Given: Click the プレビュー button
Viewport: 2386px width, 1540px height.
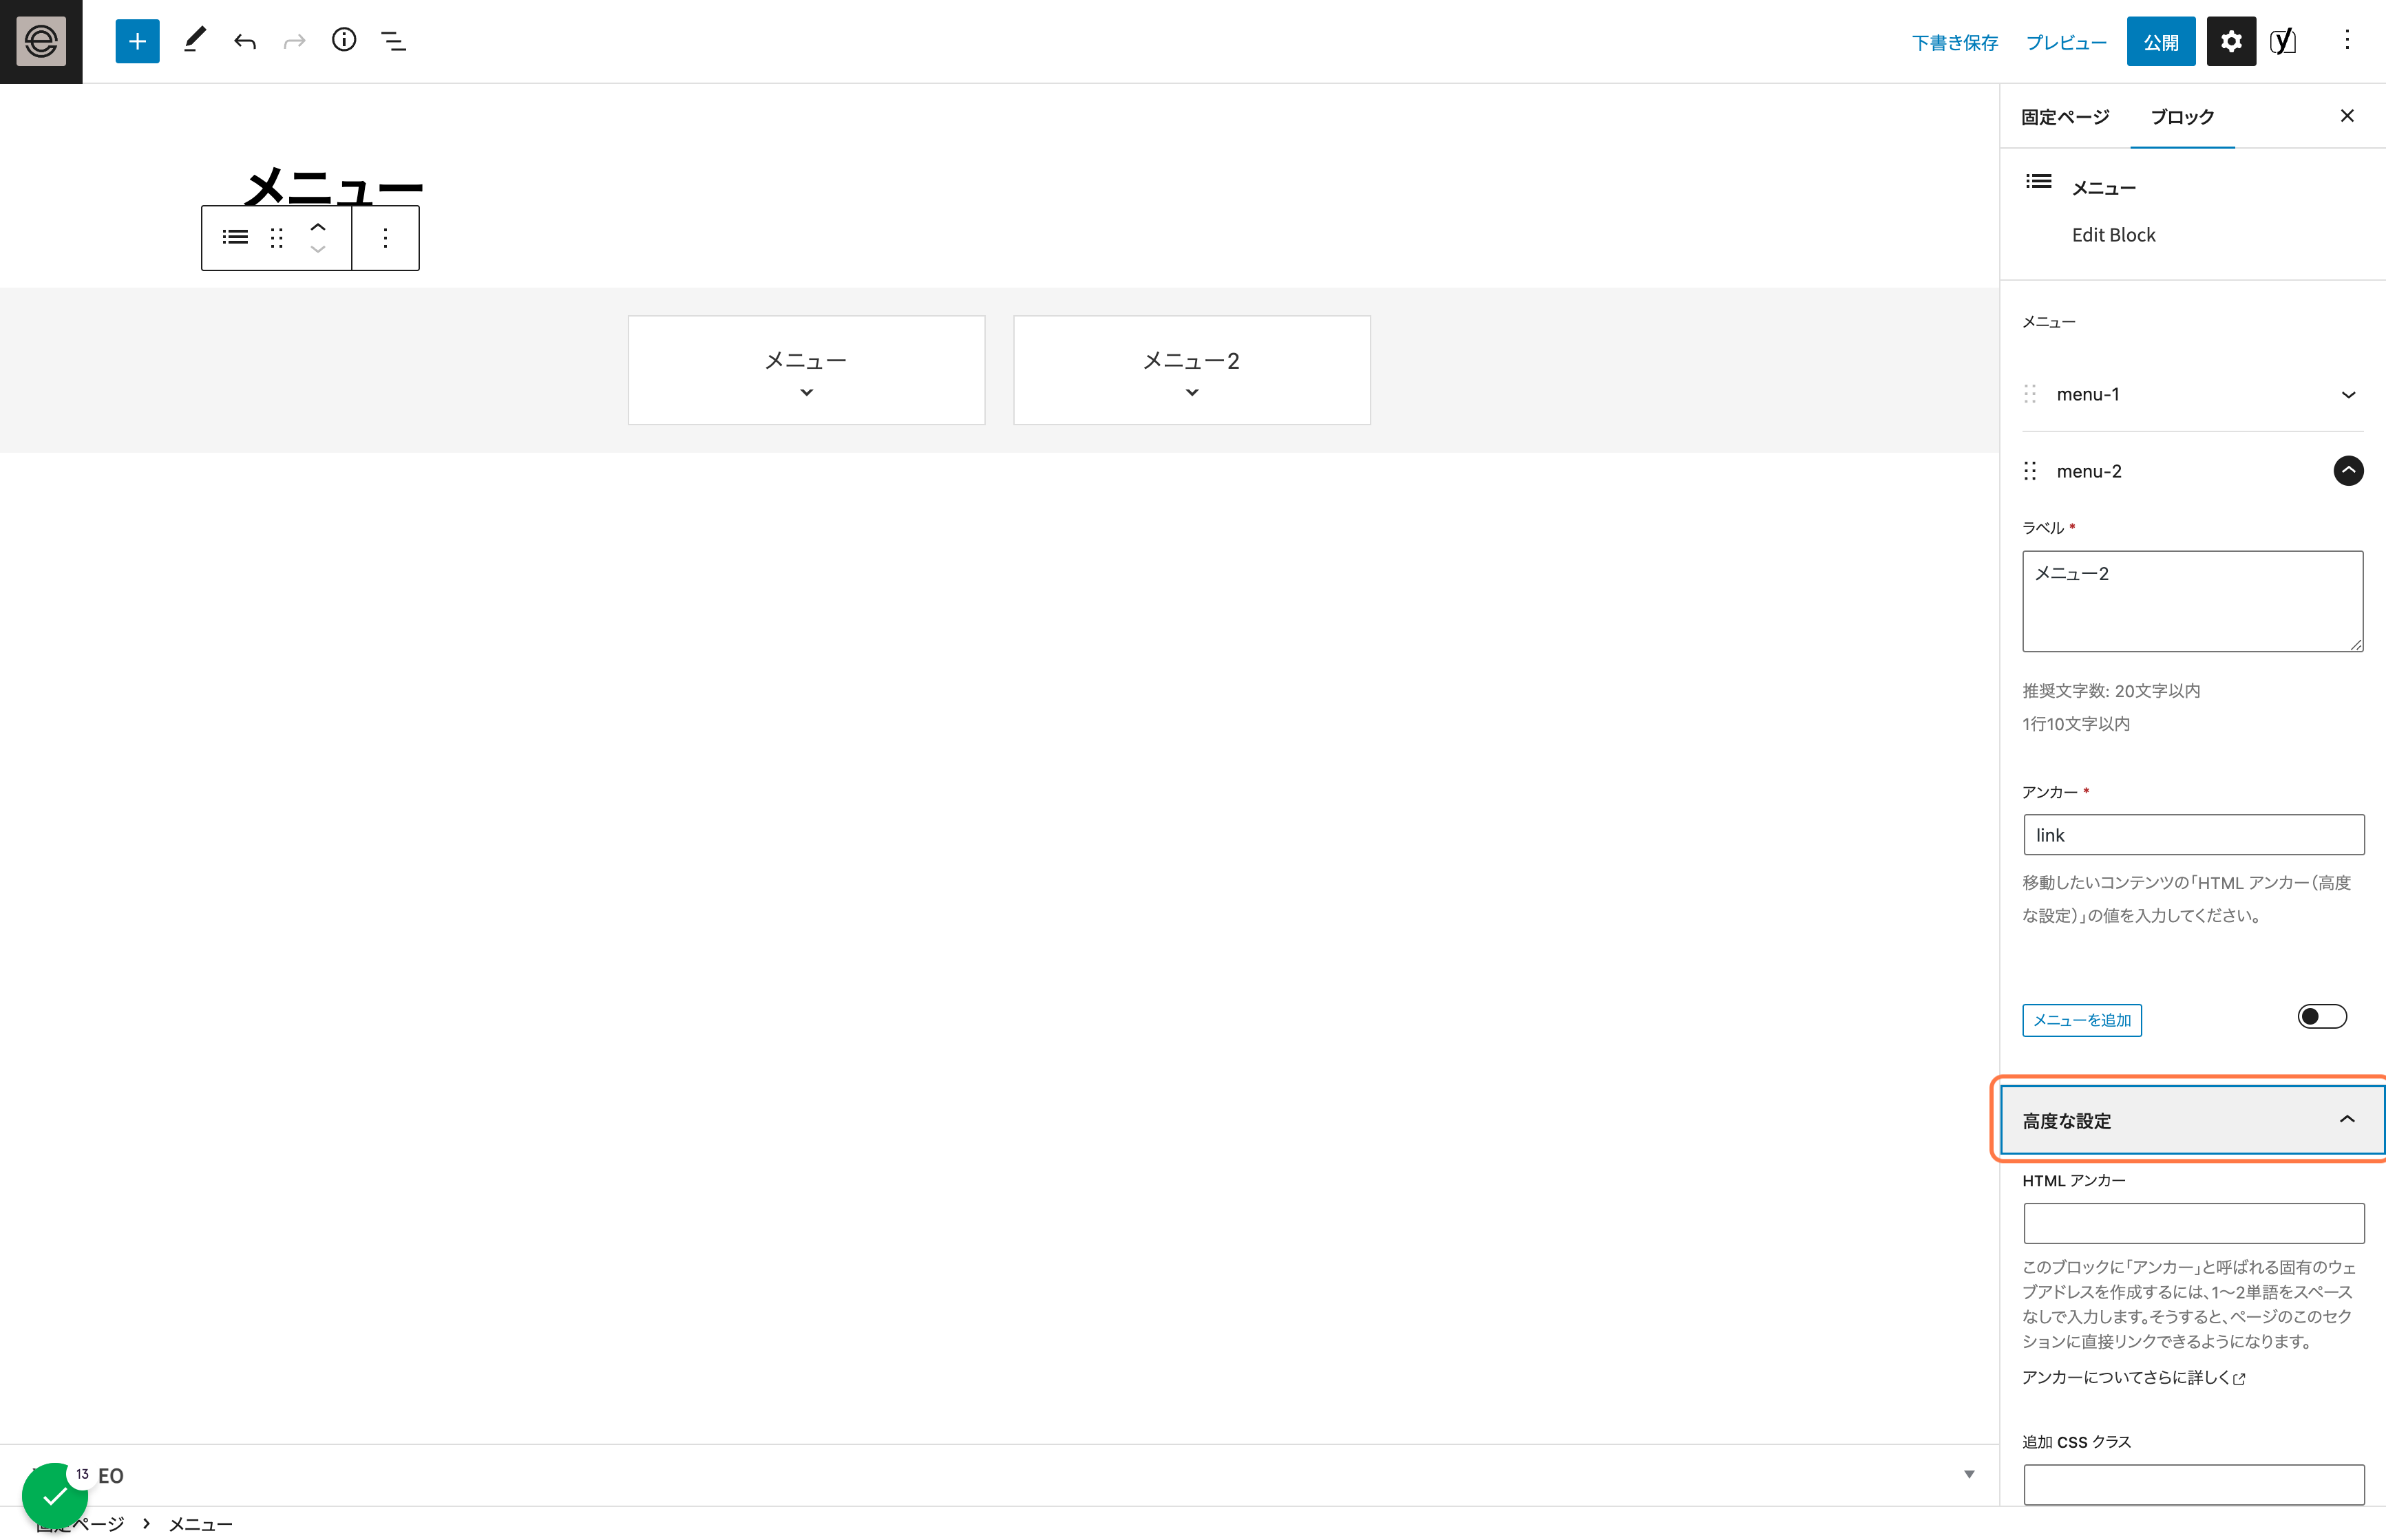Looking at the screenshot, I should point(2066,43).
